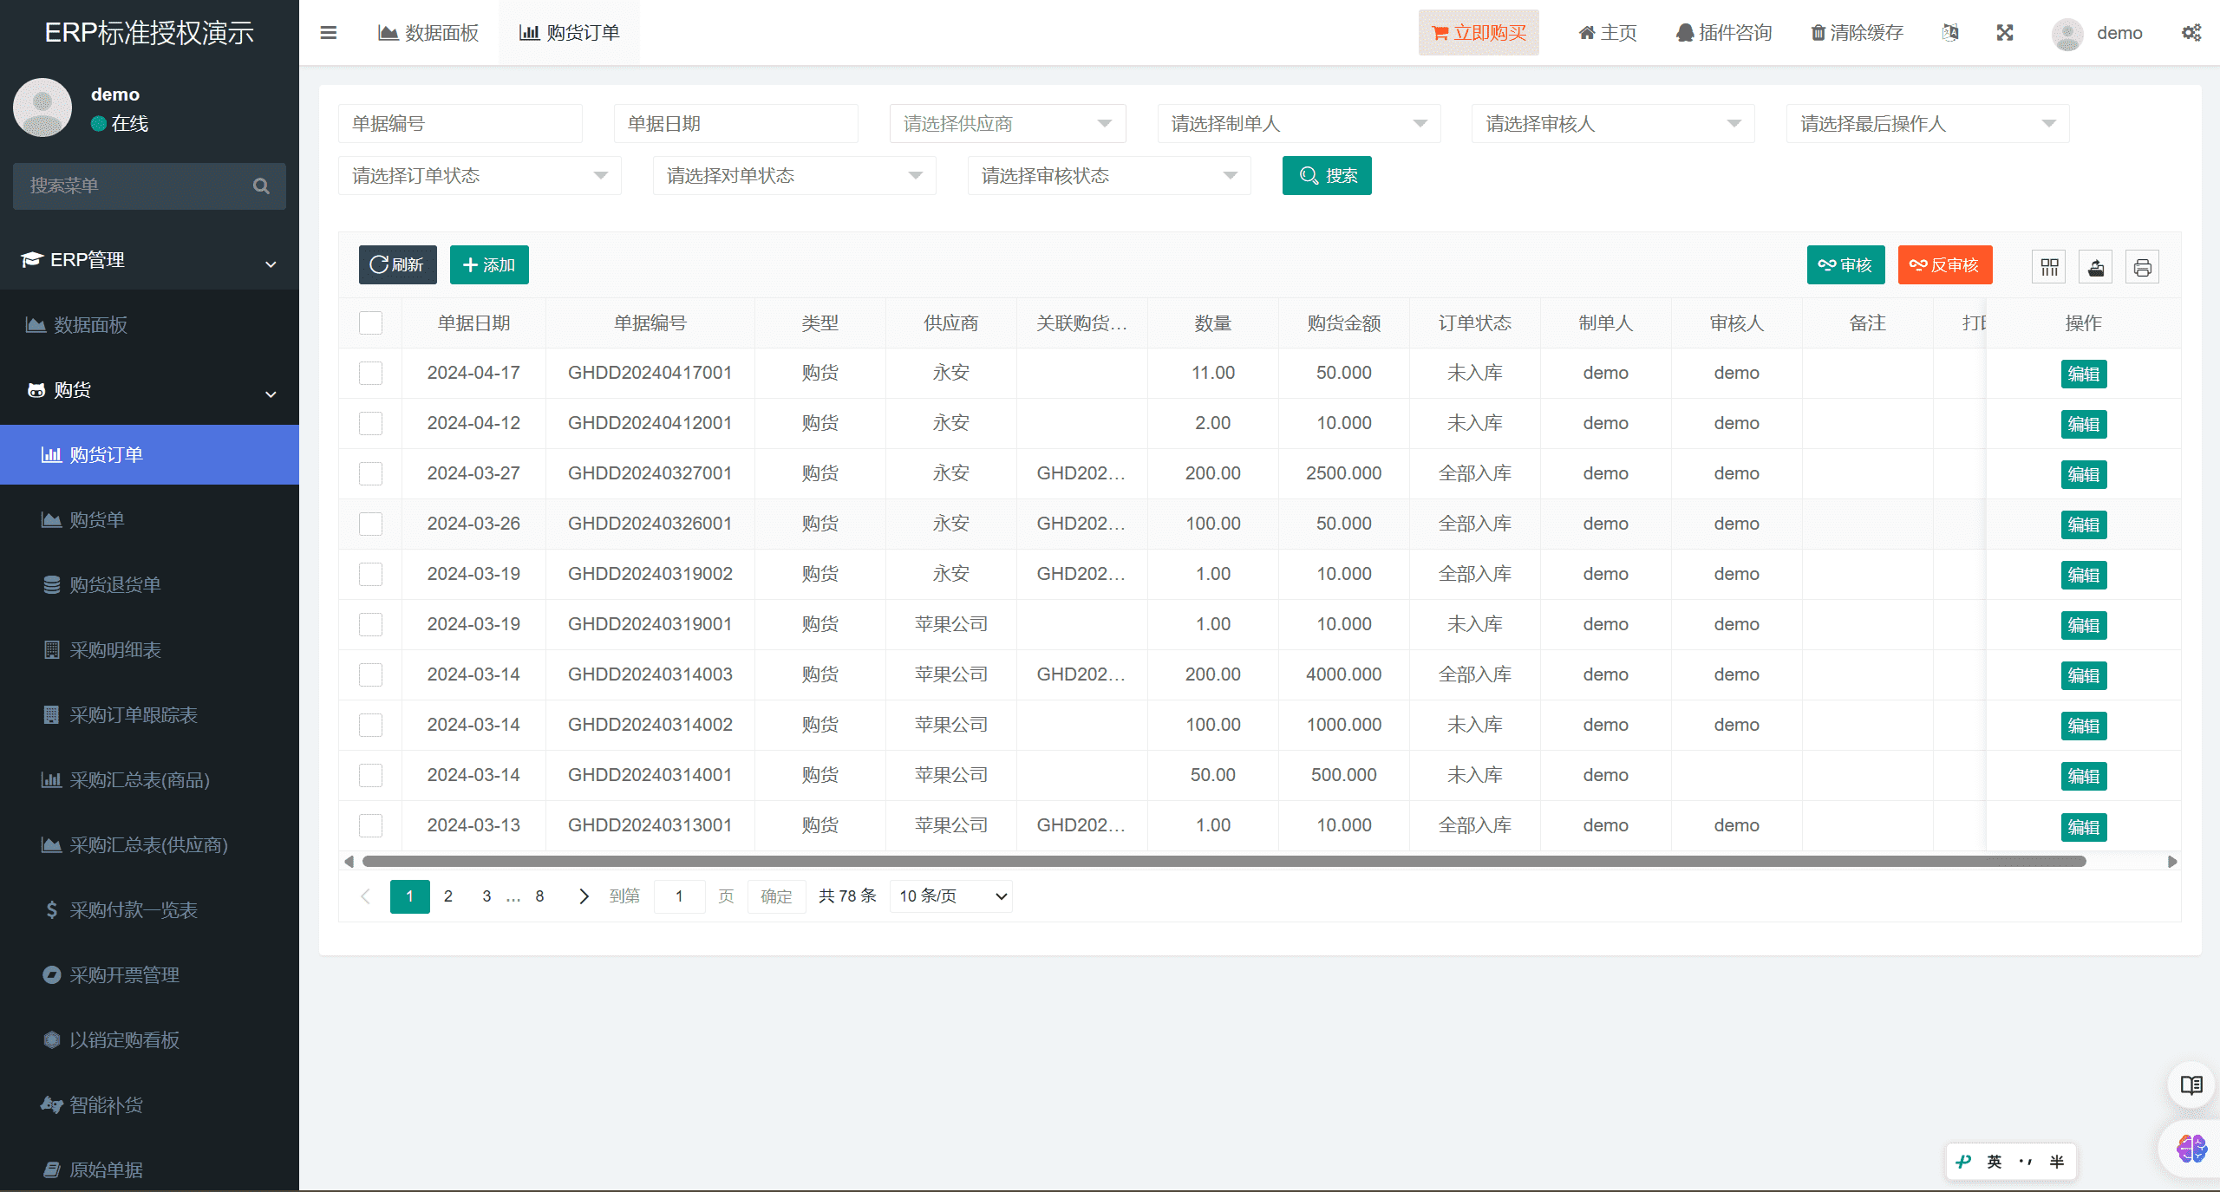Open the 请选择审核状态 dropdown

[x=1109, y=176]
